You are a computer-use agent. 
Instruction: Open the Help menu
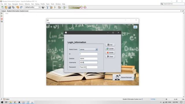pos(64,4)
